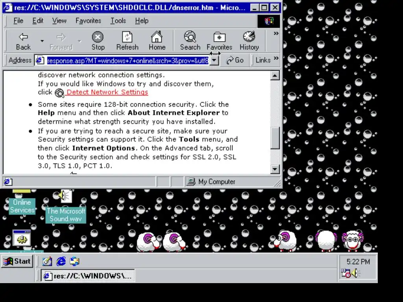Launch Internet Explorer from quick launch

click(x=61, y=261)
